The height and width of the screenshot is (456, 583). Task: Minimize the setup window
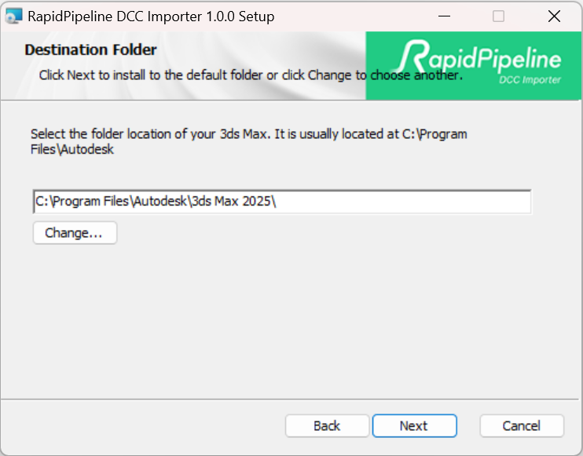pos(444,16)
